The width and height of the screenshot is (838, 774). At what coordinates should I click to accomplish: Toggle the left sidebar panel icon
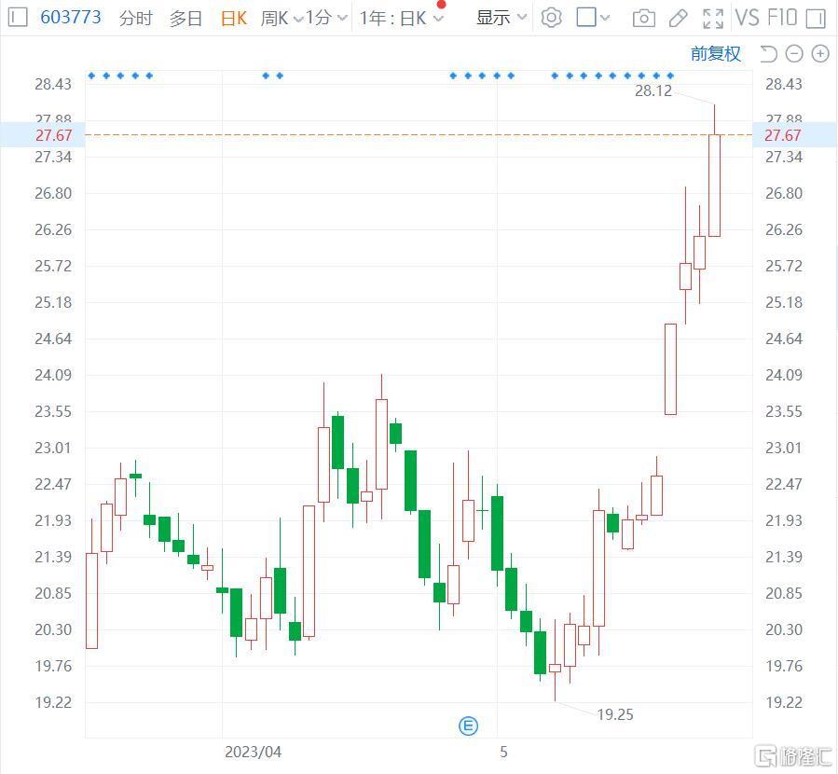pyautogui.click(x=18, y=18)
